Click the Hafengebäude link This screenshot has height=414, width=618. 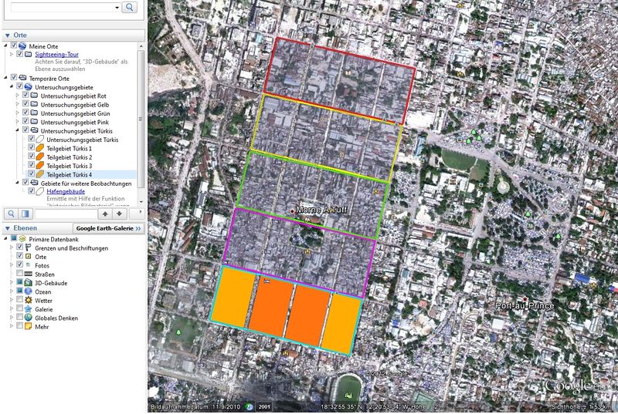(62, 191)
